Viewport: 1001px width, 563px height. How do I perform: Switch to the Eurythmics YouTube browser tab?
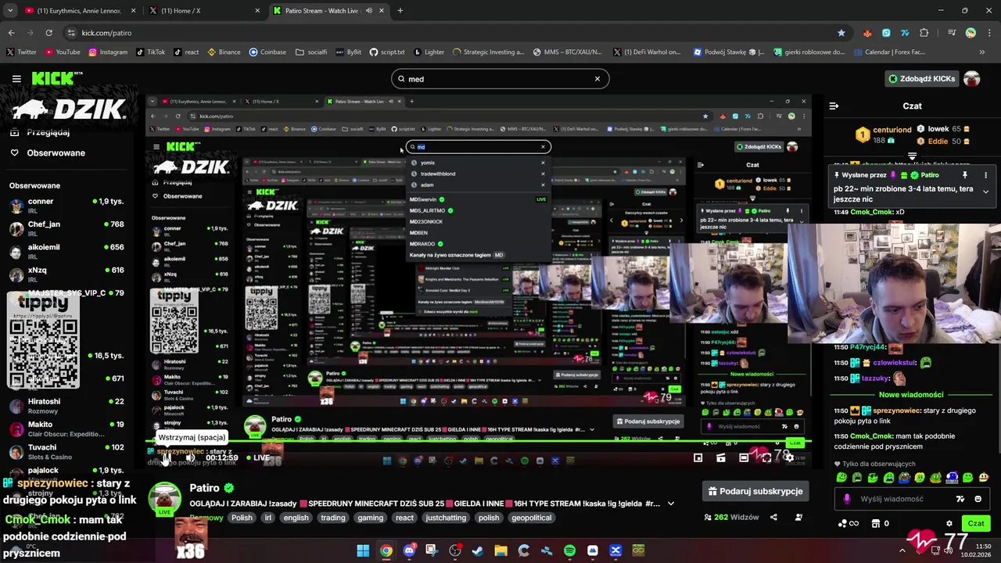click(80, 11)
